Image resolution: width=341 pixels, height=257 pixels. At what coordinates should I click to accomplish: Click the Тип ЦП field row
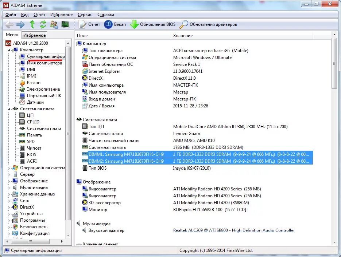(197, 127)
